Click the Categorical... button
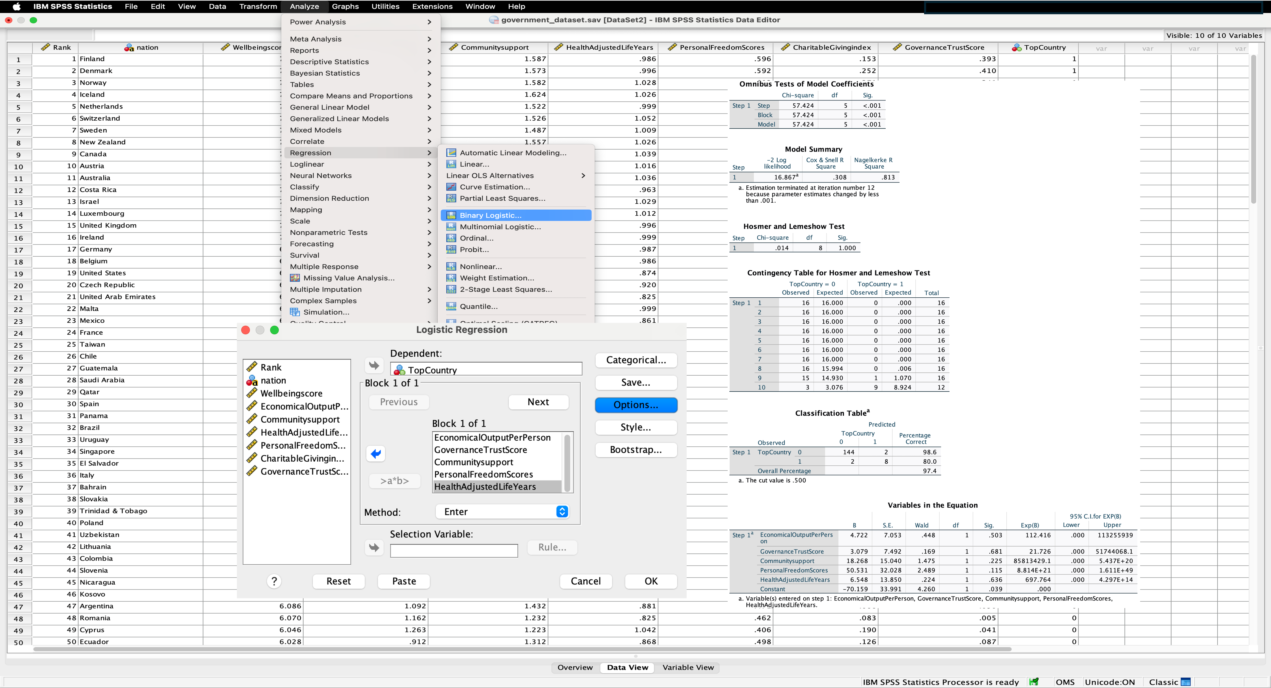The height and width of the screenshot is (688, 1271). point(636,360)
